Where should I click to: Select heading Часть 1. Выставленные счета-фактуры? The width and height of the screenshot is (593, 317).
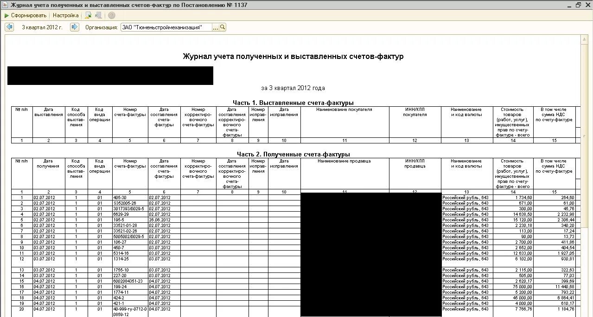pos(293,103)
